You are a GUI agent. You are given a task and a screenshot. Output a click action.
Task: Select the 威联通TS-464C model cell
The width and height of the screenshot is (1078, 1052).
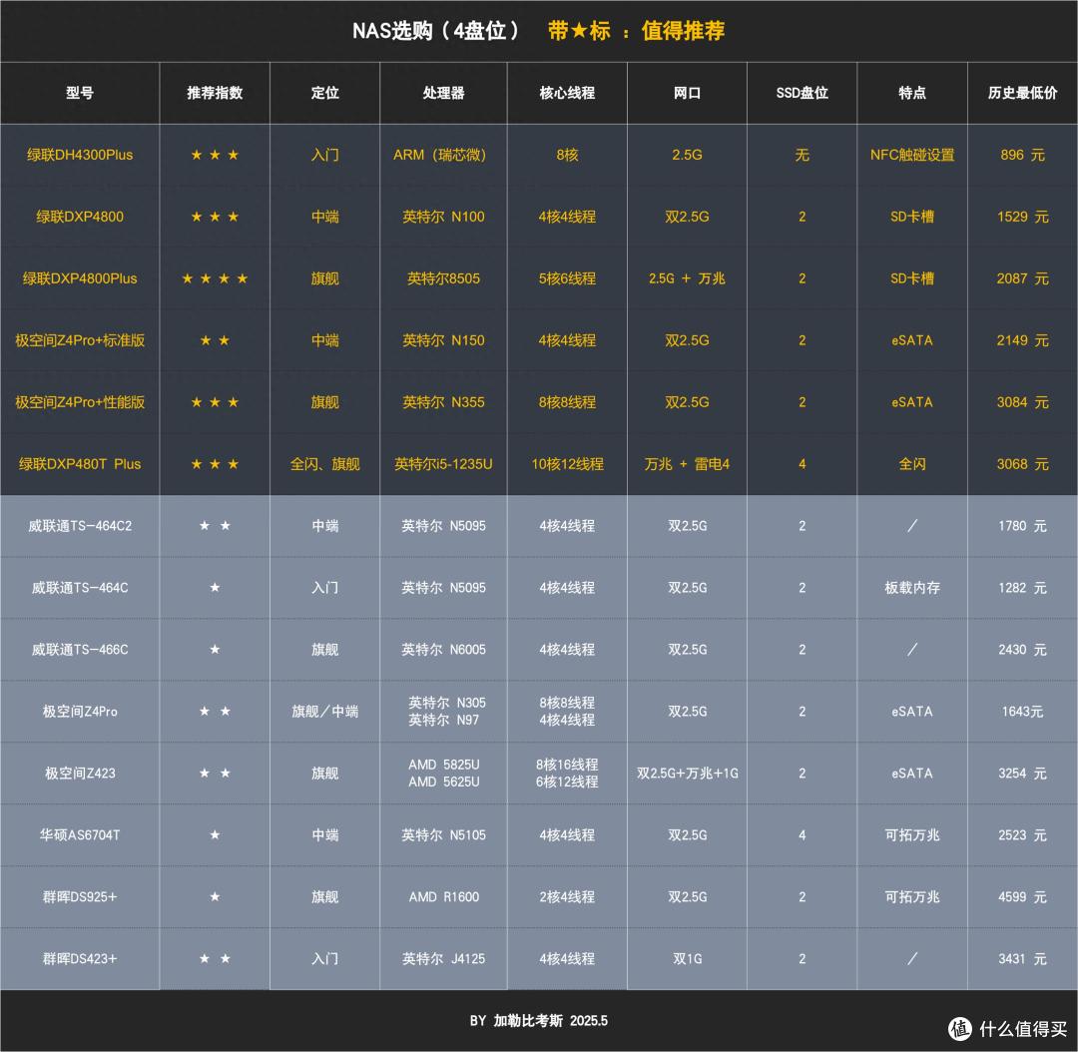point(80,588)
